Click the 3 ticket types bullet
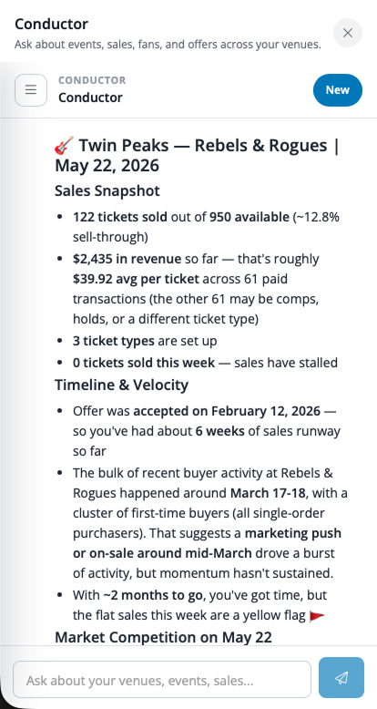This screenshot has width=377, height=709. (145, 341)
